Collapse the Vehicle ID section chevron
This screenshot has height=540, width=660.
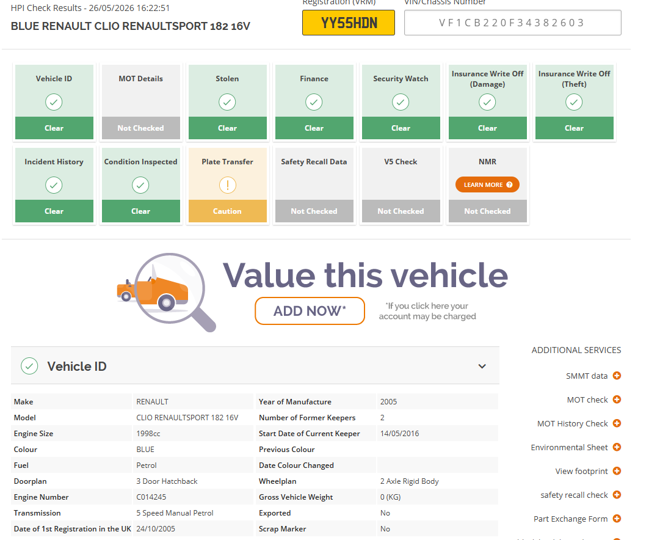(482, 366)
